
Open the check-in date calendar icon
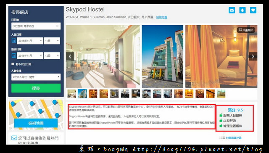click(x=14, y=41)
